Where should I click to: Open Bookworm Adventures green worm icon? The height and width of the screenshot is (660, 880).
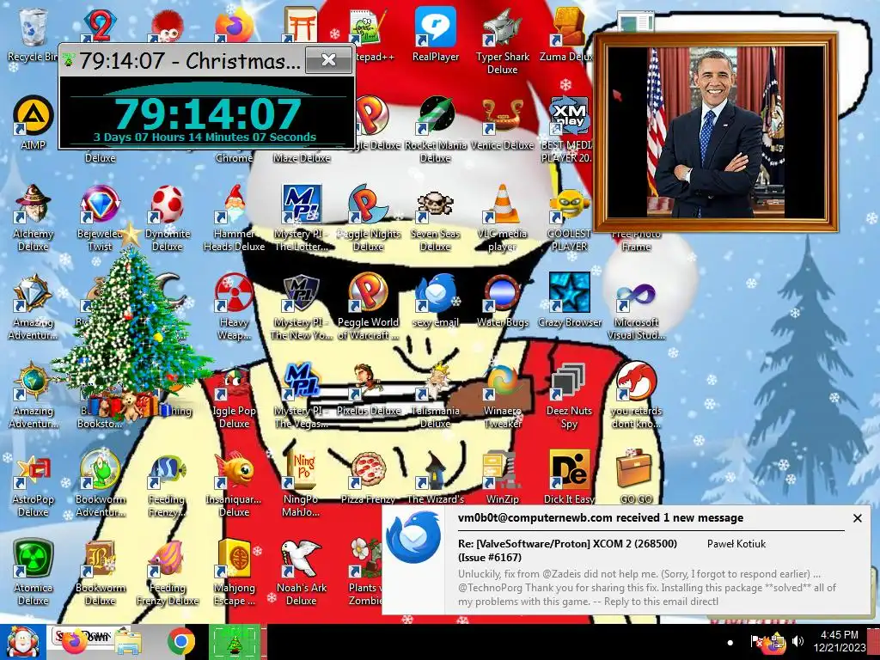click(x=100, y=485)
